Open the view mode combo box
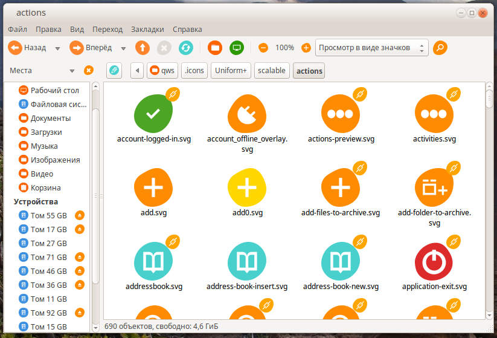 coord(372,48)
